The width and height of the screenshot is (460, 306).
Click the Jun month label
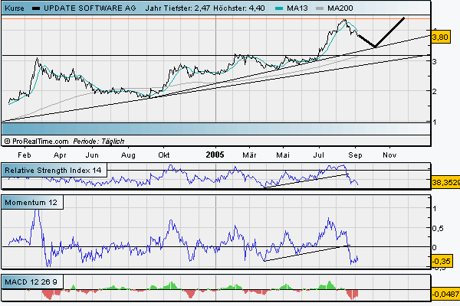pyautogui.click(x=92, y=155)
